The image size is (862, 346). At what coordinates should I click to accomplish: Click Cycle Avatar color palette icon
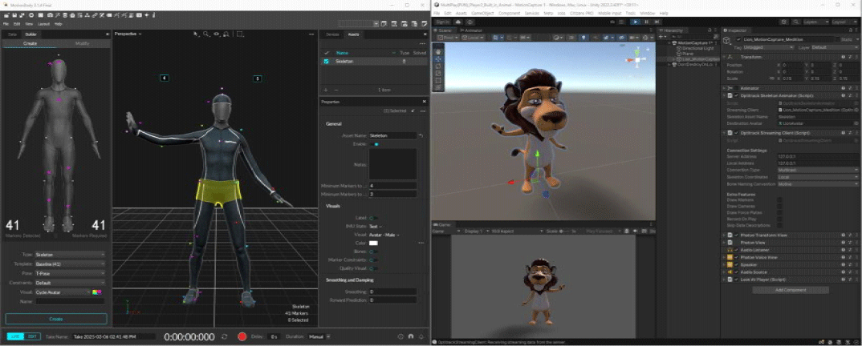97,292
